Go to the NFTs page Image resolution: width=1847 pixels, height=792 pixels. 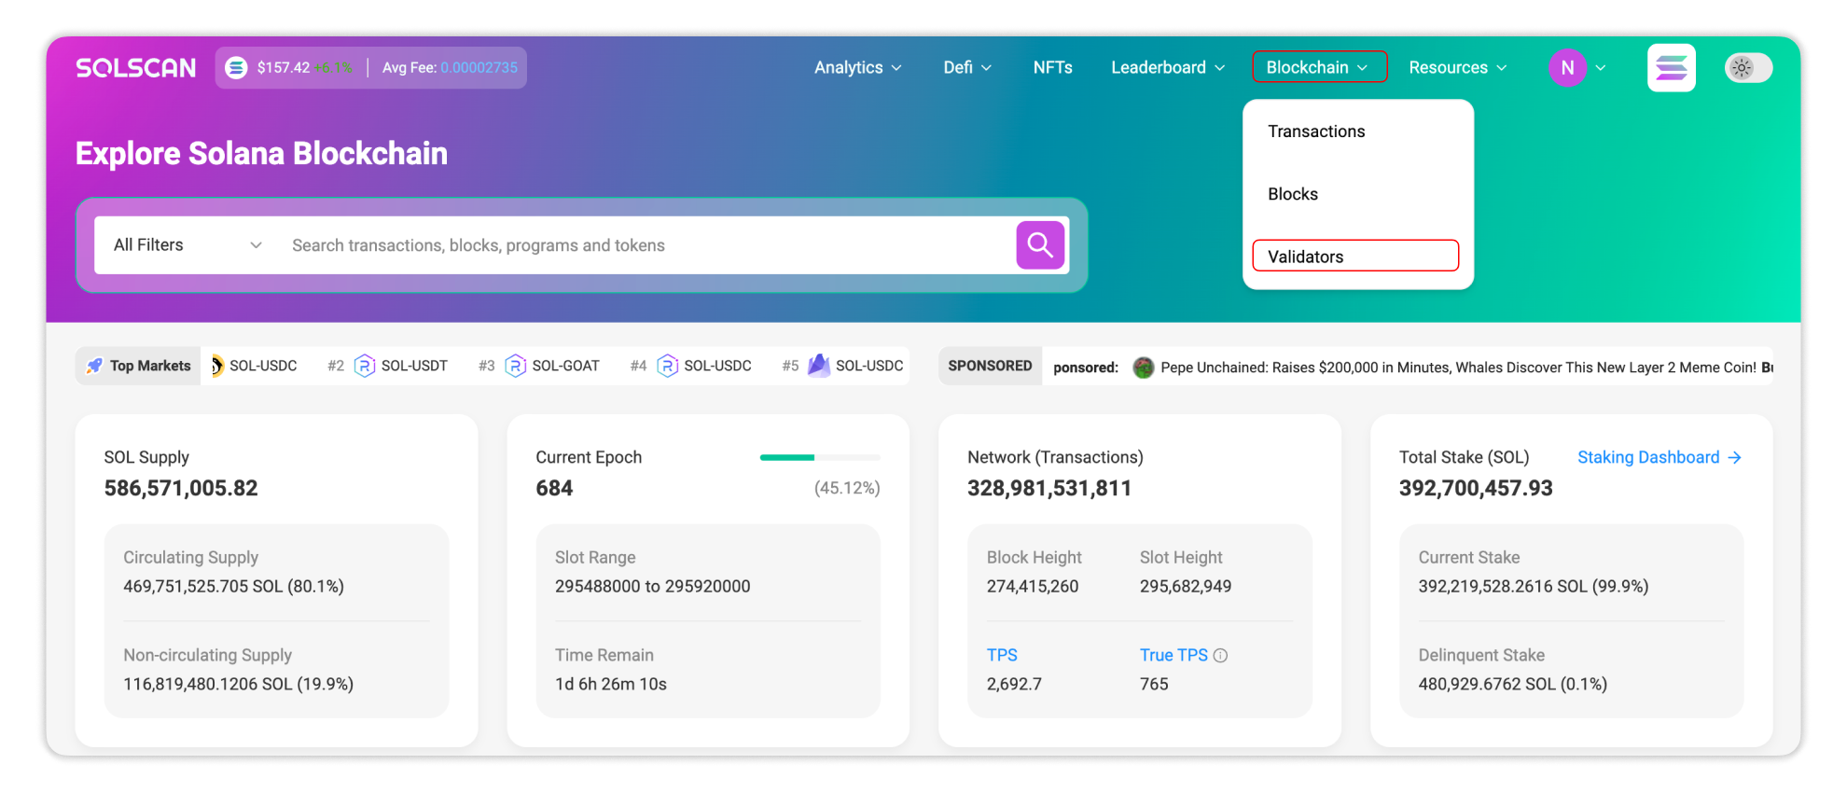(x=1052, y=68)
